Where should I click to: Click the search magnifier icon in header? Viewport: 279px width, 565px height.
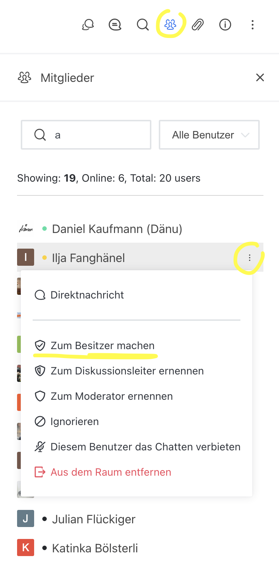click(x=142, y=25)
